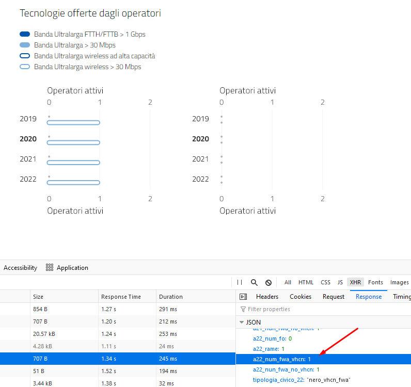Click the request blocking icon
This screenshot has width=411, height=387.
tap(268, 282)
